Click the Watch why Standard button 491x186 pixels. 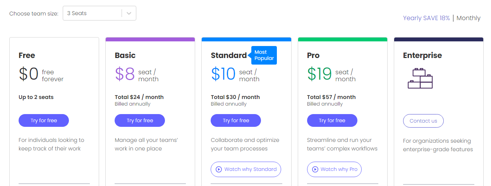246,169
